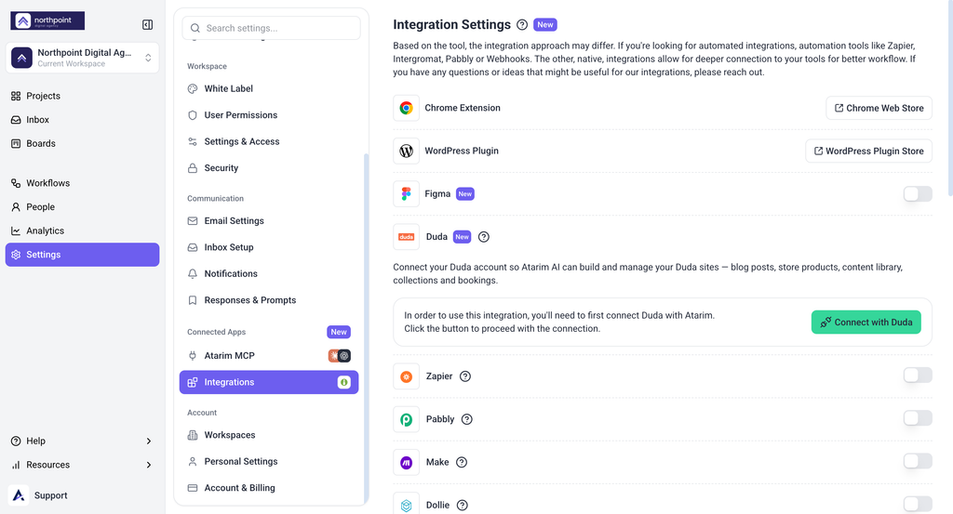The image size is (953, 514).
Task: Open Personal Settings
Action: click(269, 462)
